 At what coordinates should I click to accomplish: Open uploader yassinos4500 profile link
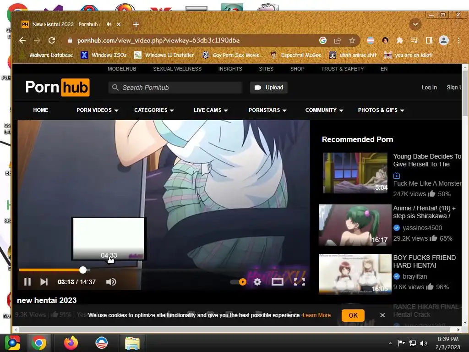point(422,228)
